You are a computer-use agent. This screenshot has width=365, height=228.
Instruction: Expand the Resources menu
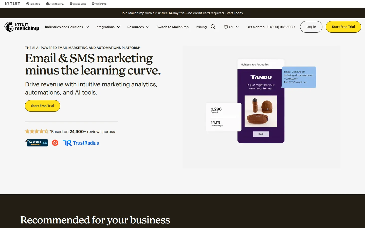coord(138,27)
